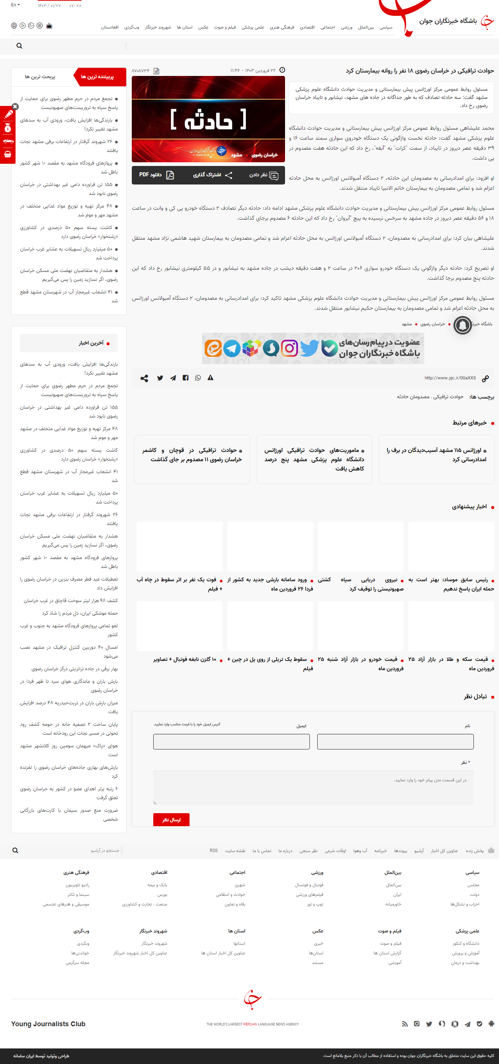Image resolution: width=499 pixels, height=1064 pixels.
Task: Open افغانستان menu item
Action: click(110, 27)
